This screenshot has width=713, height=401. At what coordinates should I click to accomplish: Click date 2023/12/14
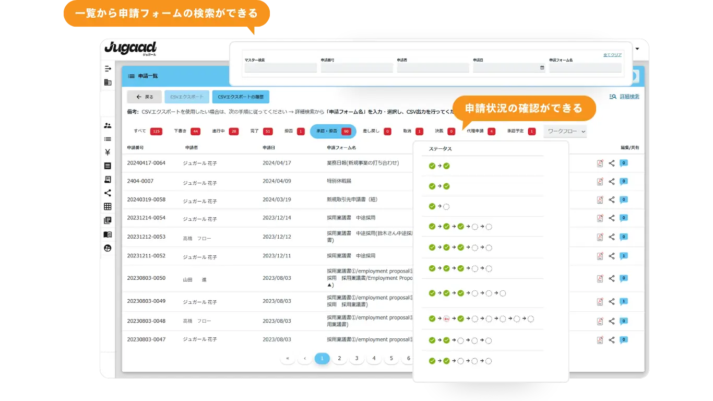point(277,218)
